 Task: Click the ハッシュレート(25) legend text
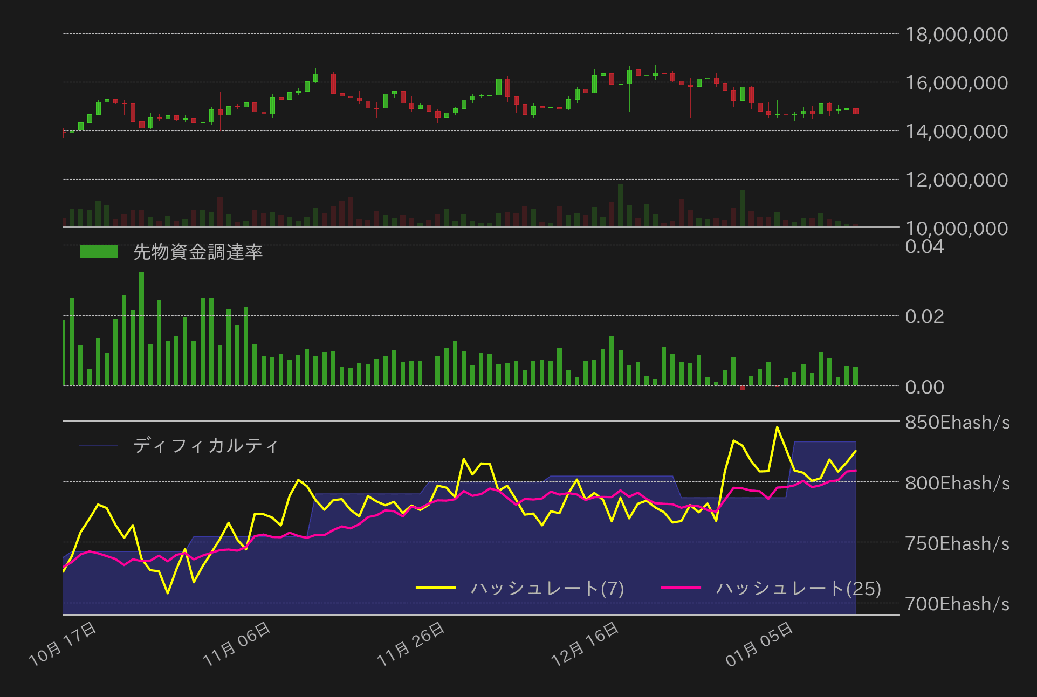(x=798, y=588)
